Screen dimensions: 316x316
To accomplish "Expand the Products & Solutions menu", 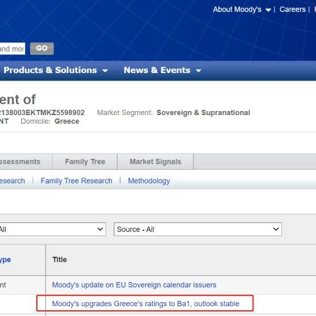I will 56,70.
